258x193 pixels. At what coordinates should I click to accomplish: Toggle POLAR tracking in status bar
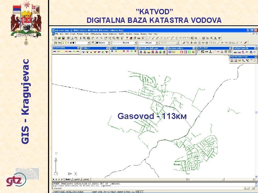coord(113,192)
